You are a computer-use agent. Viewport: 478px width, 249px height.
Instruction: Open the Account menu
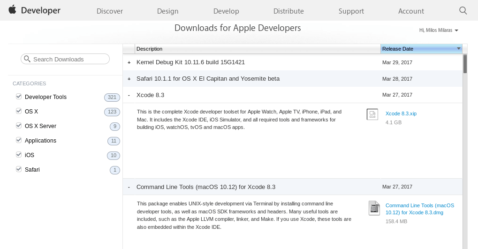pyautogui.click(x=411, y=11)
